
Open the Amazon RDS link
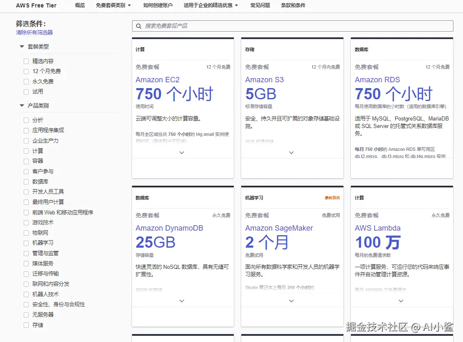tap(377, 80)
